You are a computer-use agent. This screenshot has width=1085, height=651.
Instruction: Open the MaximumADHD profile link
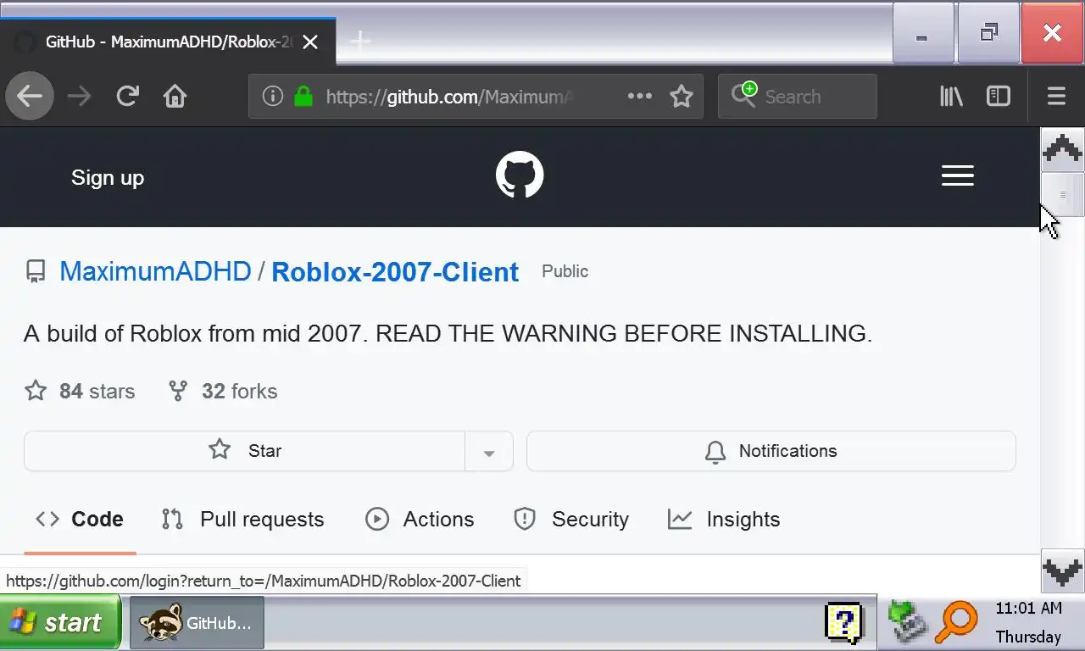[x=155, y=271]
